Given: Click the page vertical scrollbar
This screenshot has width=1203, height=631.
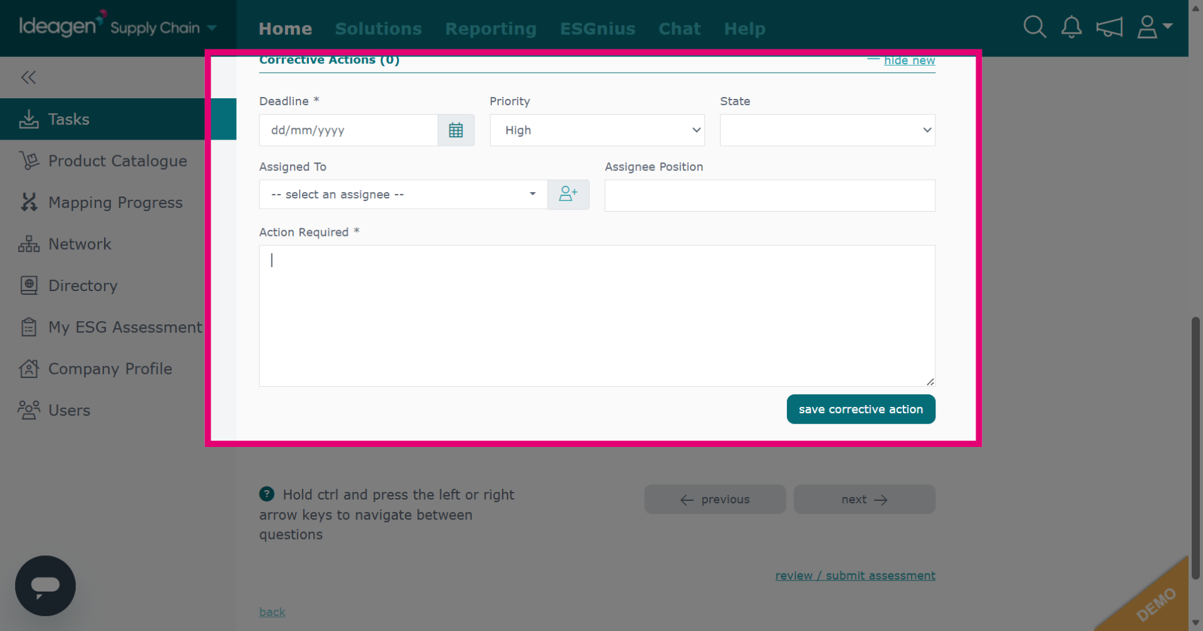Looking at the screenshot, I should click(x=1195, y=448).
